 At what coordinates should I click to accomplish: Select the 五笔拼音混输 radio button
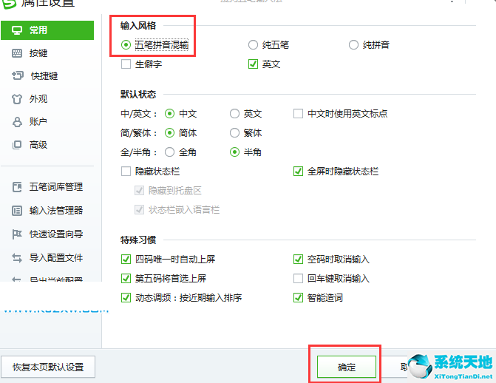(126, 45)
